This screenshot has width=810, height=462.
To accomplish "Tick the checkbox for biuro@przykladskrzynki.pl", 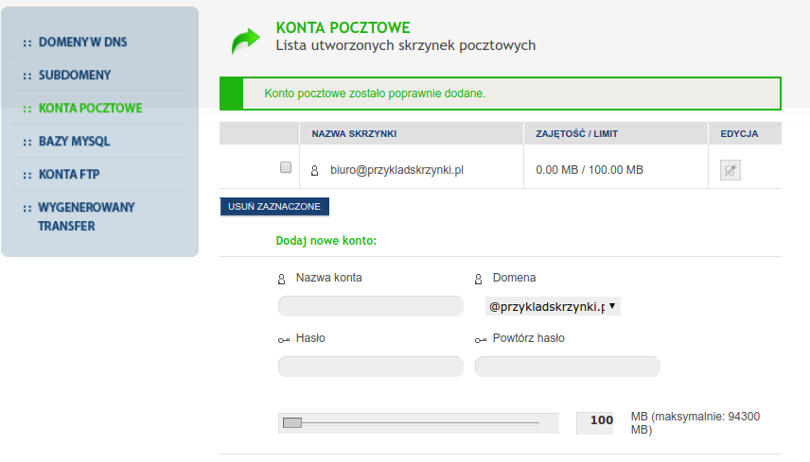I will pyautogui.click(x=286, y=167).
